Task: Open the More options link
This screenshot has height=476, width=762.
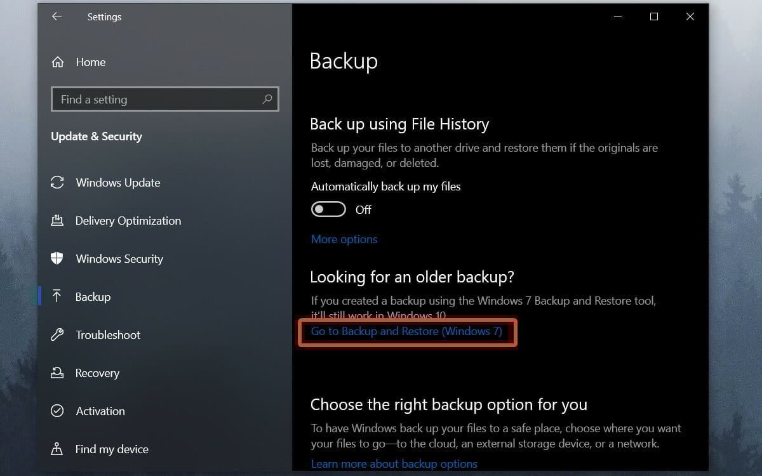Action: [x=344, y=239]
